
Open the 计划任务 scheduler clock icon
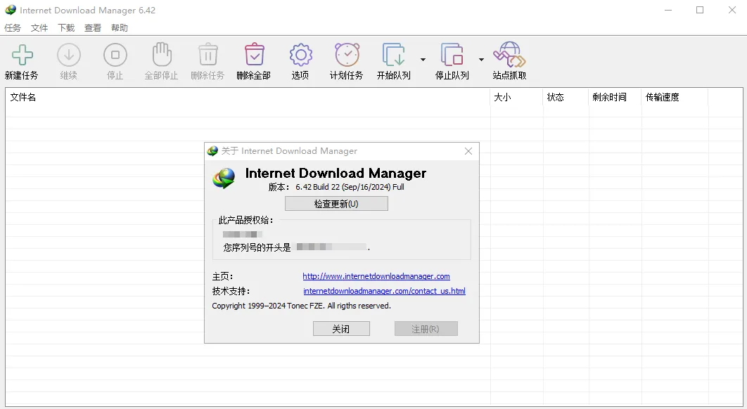[347, 54]
